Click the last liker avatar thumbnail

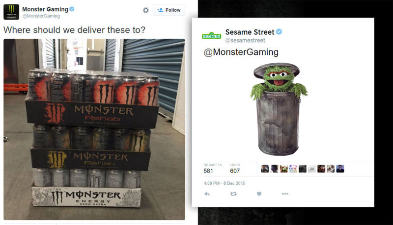tap(340, 169)
